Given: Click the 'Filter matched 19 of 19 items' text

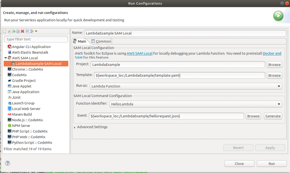Looking at the screenshot, I should pos(27,149).
